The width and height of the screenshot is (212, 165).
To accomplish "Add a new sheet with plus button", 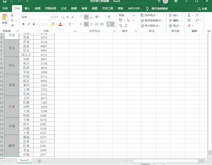I will [x=40, y=161].
